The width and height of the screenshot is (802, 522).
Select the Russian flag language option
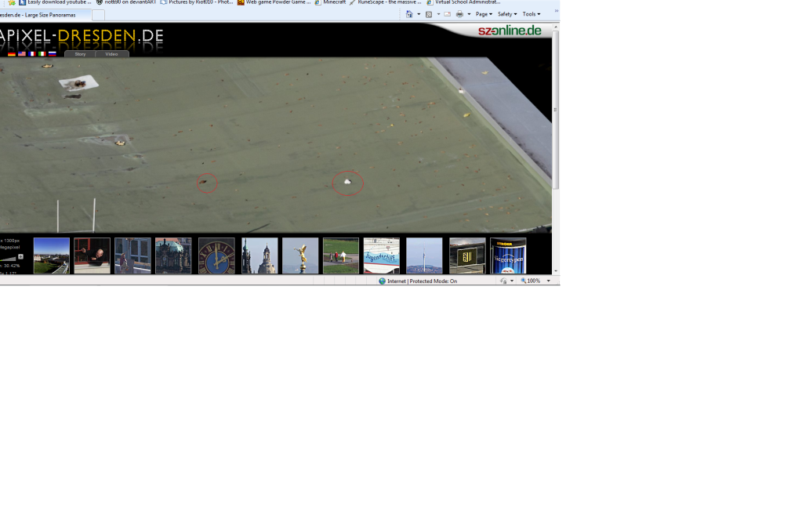point(53,53)
